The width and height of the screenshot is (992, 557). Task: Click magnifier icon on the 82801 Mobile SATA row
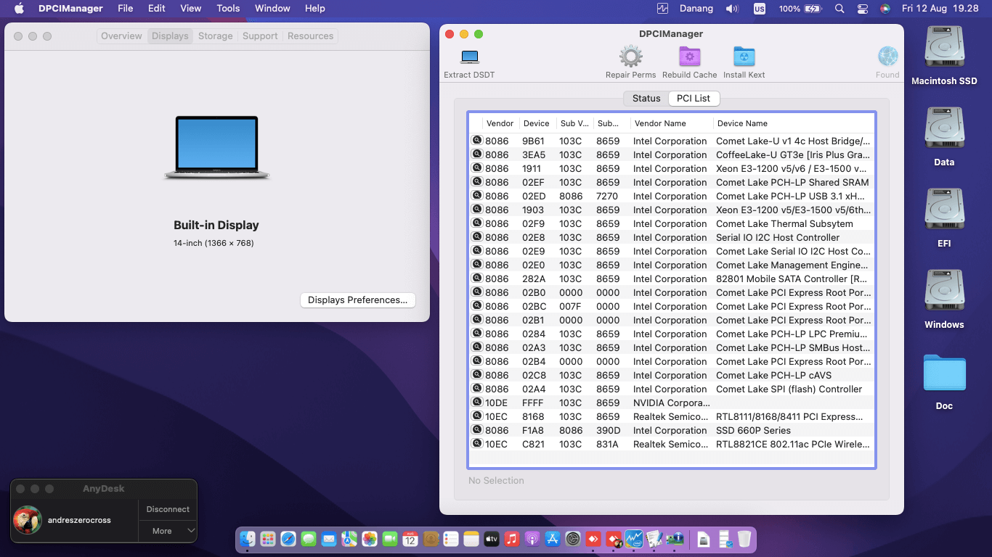476,278
